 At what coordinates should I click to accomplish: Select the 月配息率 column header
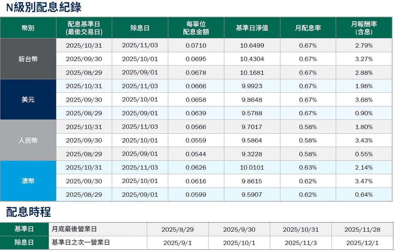tap(308, 28)
